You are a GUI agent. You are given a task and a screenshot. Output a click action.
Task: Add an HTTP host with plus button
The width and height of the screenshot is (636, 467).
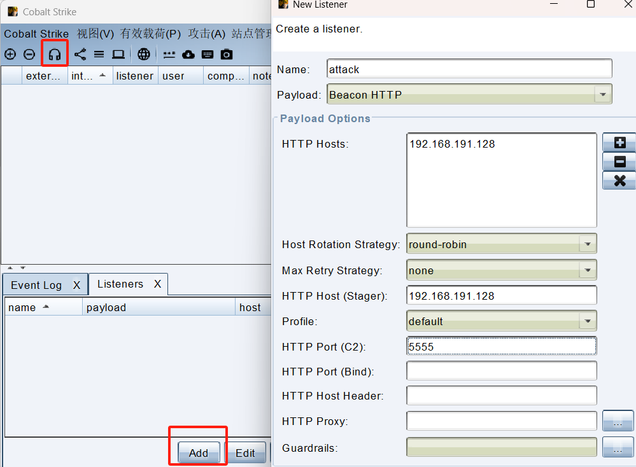pyautogui.click(x=619, y=143)
